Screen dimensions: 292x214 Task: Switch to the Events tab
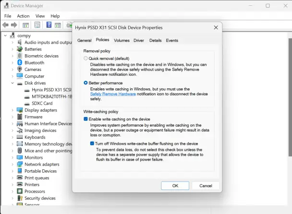coord(172,40)
